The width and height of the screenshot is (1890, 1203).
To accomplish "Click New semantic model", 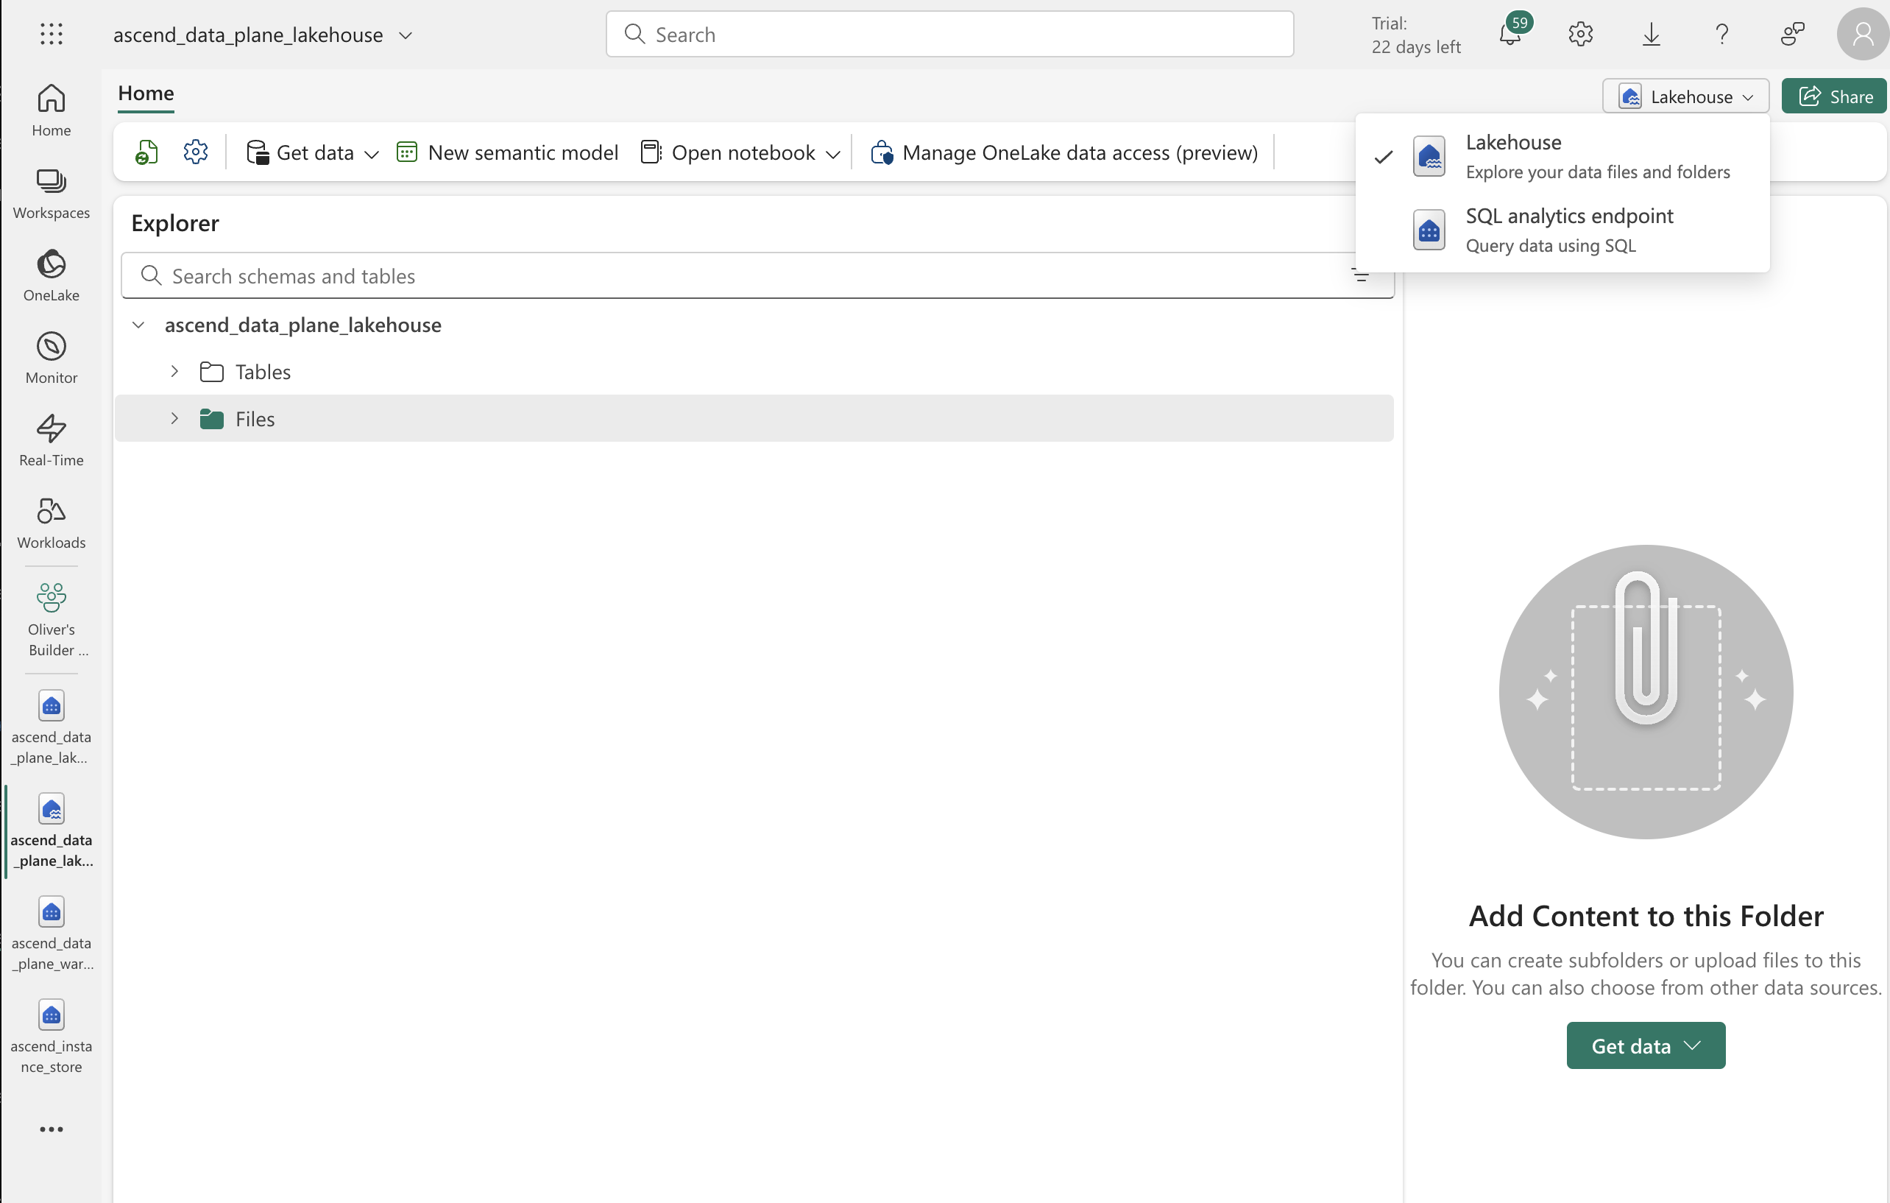I will [x=507, y=152].
